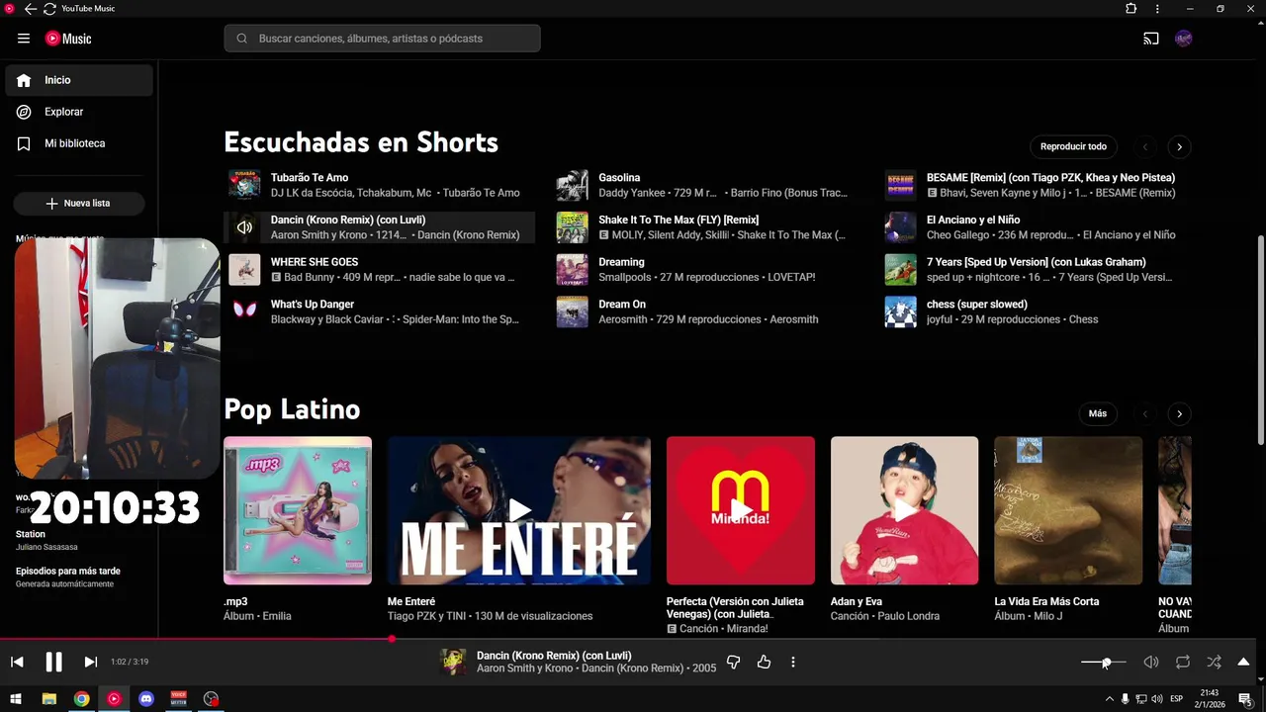
Task: Go back with the browser arrow
Action: click(x=30, y=9)
